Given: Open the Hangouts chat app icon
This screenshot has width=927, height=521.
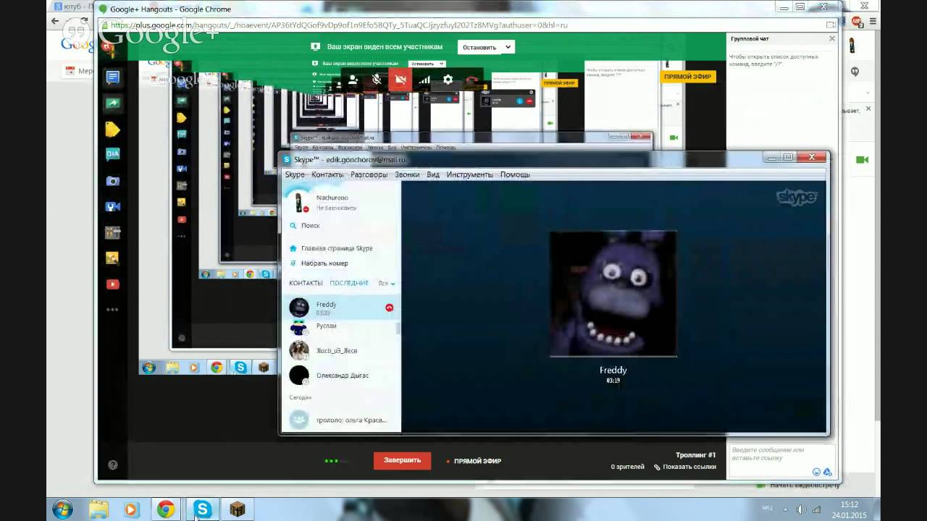Looking at the screenshot, I should pyautogui.click(x=112, y=77).
